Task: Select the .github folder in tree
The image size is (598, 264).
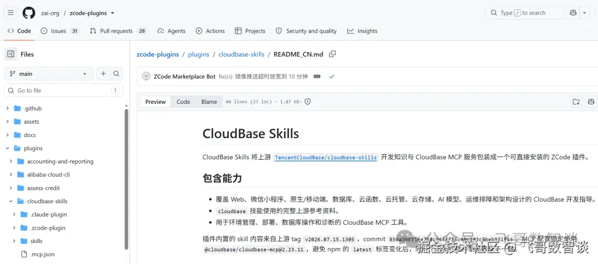Action: point(33,108)
